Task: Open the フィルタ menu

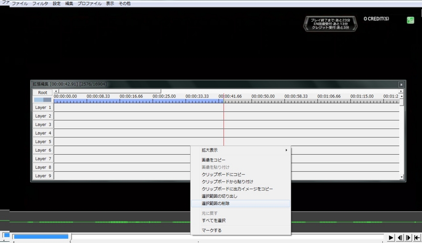Action: coord(40,3)
